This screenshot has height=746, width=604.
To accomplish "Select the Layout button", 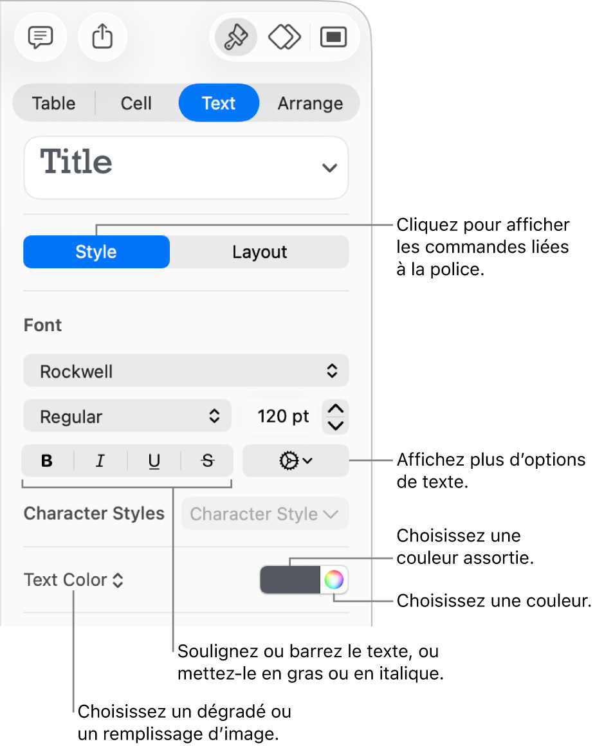I will coord(259,251).
